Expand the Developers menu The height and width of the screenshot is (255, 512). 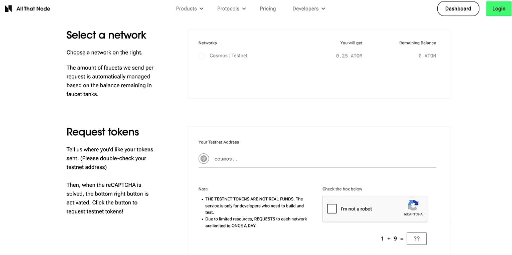[308, 9]
